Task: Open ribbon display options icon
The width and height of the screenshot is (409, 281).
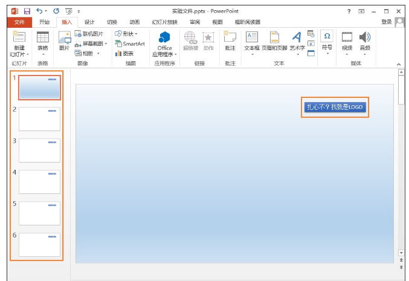Action: click(x=361, y=11)
